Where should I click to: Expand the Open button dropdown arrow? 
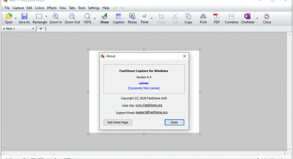pyautogui.click(x=16, y=18)
